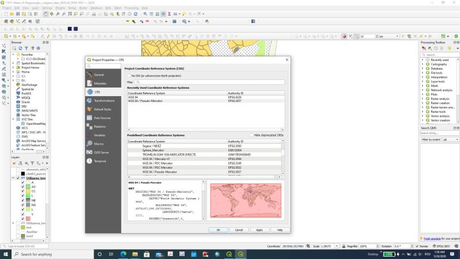Click the Browser panel info icon
The image size is (460, 259).
pyautogui.click(x=38, y=48)
